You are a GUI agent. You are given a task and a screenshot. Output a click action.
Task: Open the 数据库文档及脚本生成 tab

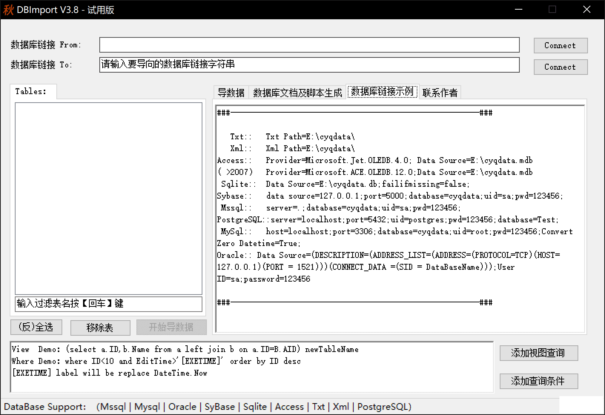297,93
